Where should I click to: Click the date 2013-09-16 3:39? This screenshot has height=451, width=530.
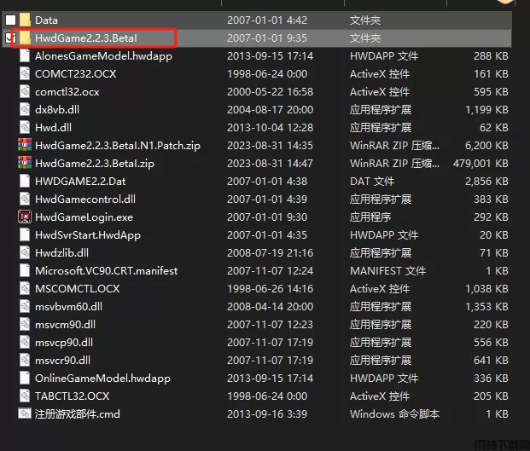267,413
